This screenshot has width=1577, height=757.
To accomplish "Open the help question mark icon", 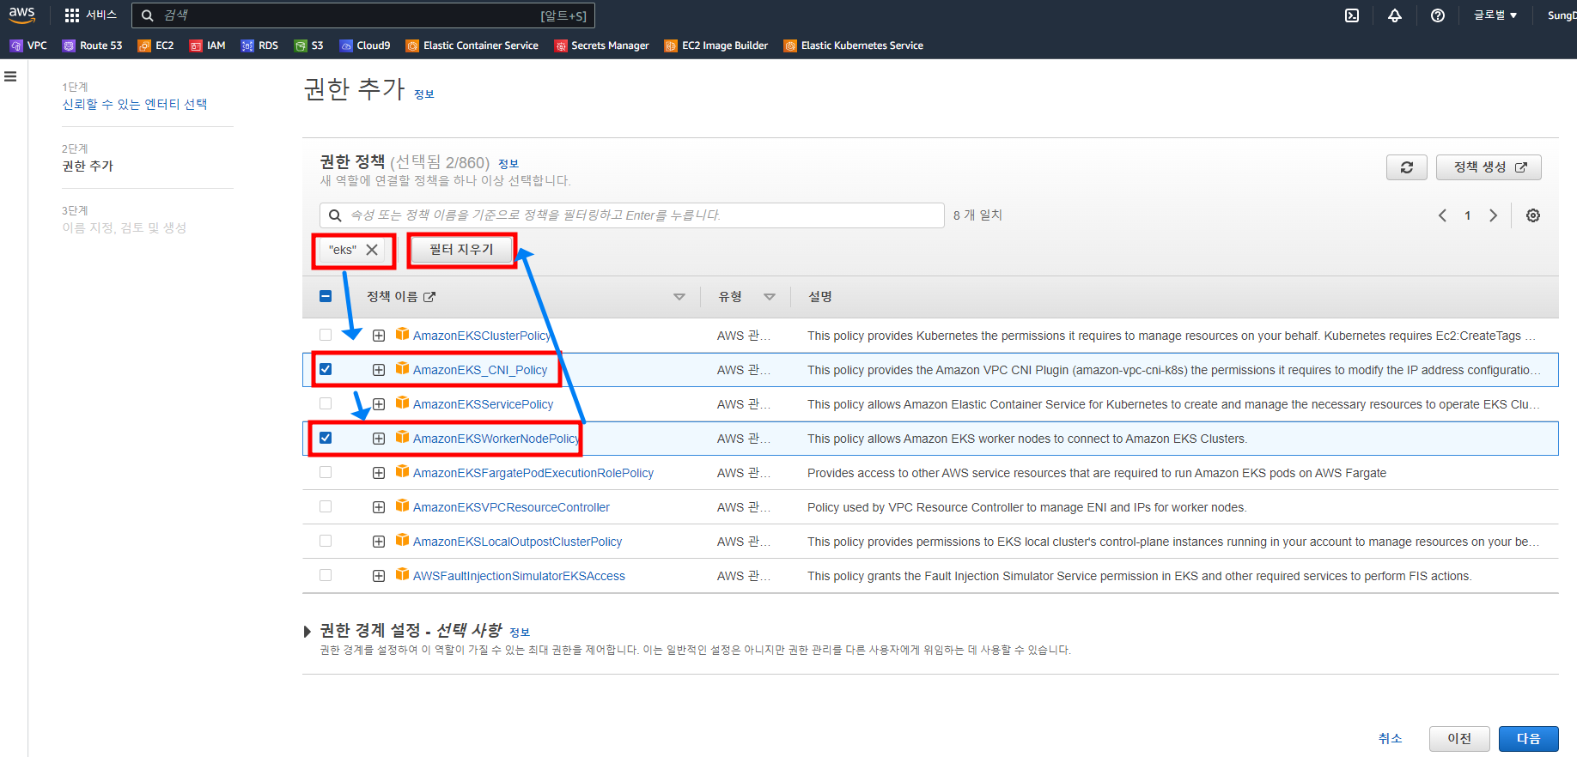I will tap(1438, 15).
